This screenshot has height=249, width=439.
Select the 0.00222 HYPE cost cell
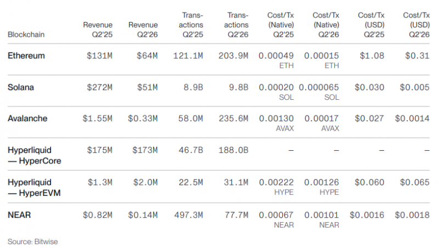click(277, 187)
